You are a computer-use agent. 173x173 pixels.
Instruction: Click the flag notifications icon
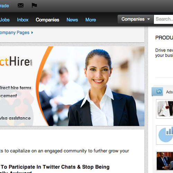[x=34, y=6]
